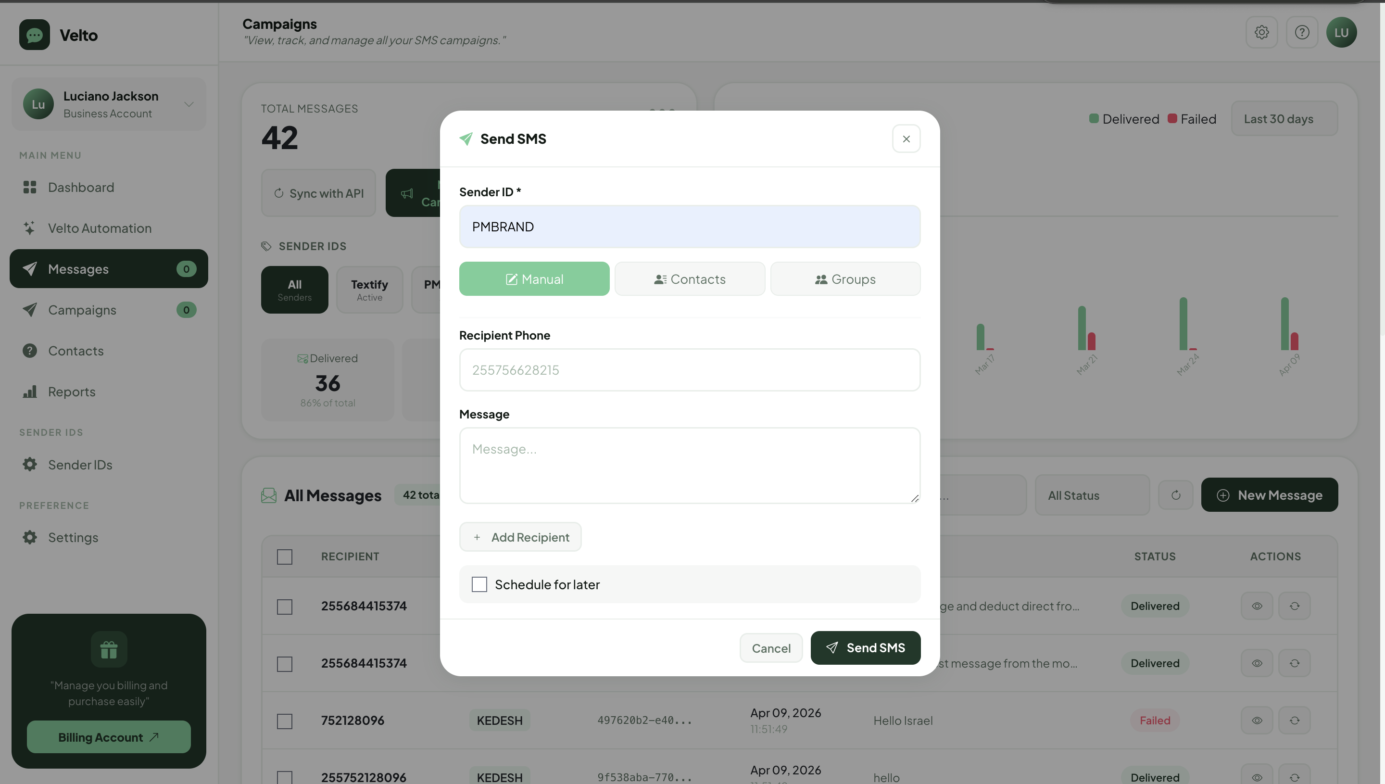
Task: Click the Failed status badge
Action: click(x=1155, y=721)
